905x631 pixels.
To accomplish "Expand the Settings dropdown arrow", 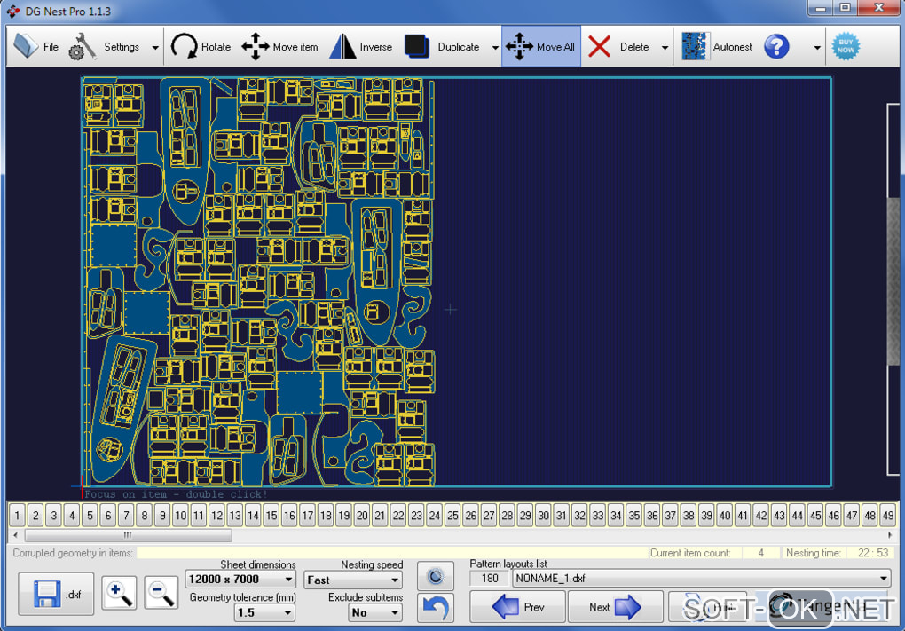I will pyautogui.click(x=155, y=47).
